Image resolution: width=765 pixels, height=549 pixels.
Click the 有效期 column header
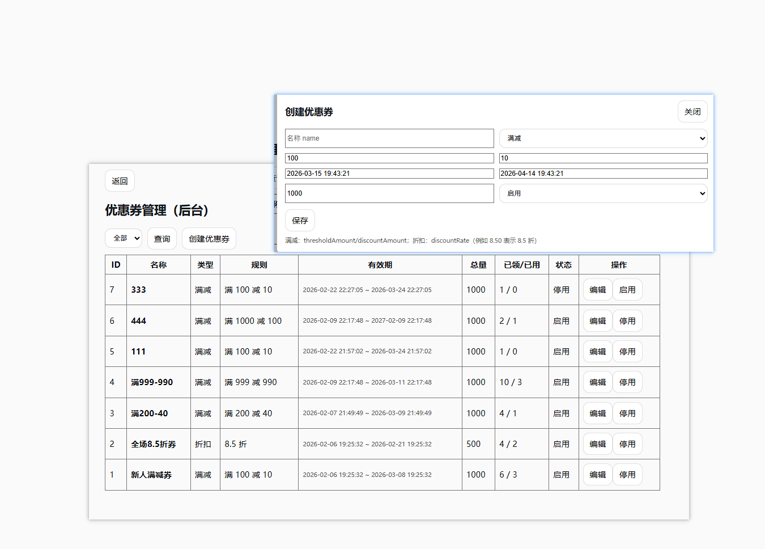(x=380, y=265)
